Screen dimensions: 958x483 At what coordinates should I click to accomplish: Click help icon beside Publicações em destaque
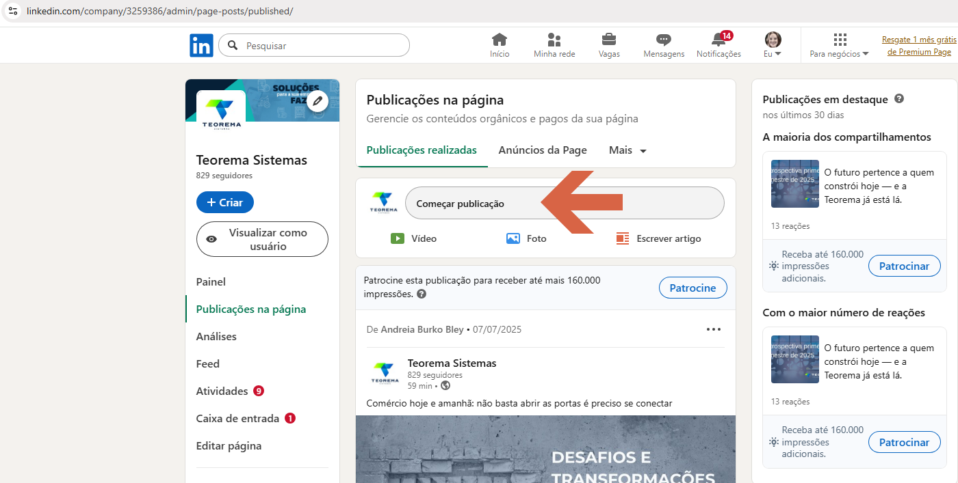coord(899,98)
